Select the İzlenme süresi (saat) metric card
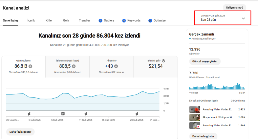 coord(68,66)
